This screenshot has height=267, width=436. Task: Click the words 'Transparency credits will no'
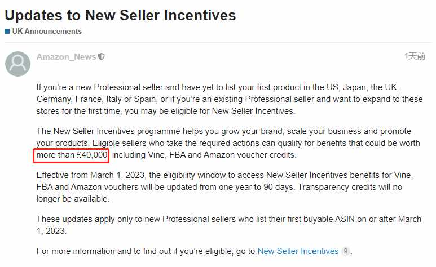click(350, 187)
